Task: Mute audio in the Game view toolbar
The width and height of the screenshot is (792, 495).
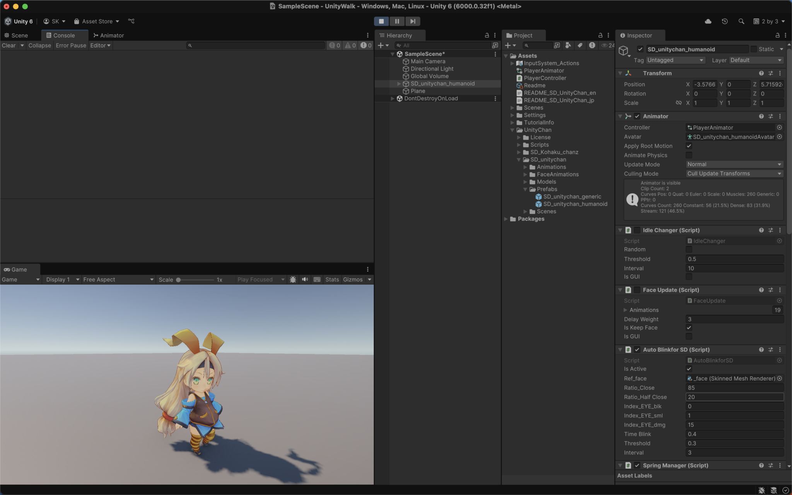Action: tap(305, 279)
